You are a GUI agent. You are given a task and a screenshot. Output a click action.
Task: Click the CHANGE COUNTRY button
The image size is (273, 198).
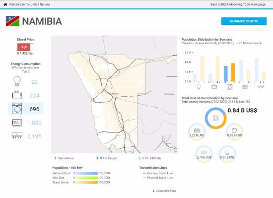click(244, 21)
